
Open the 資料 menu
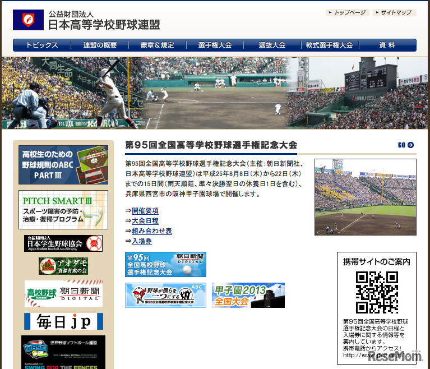point(387,45)
